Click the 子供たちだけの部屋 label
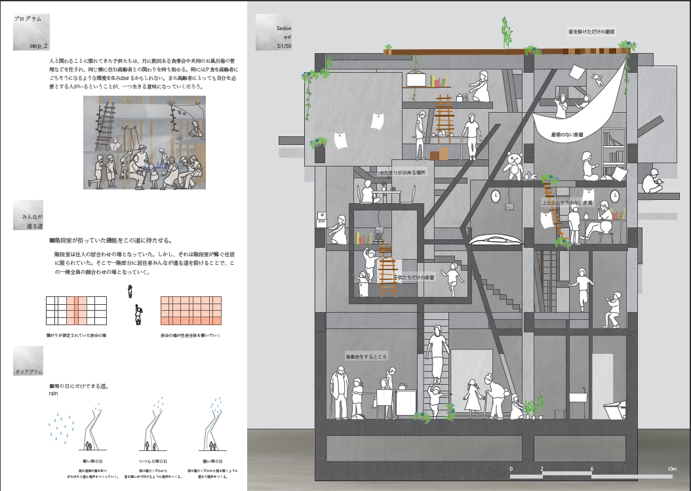 [x=413, y=277]
